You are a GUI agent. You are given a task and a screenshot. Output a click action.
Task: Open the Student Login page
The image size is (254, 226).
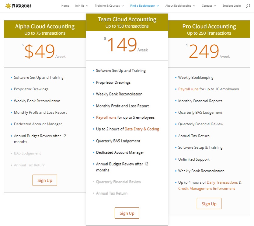(231, 6)
